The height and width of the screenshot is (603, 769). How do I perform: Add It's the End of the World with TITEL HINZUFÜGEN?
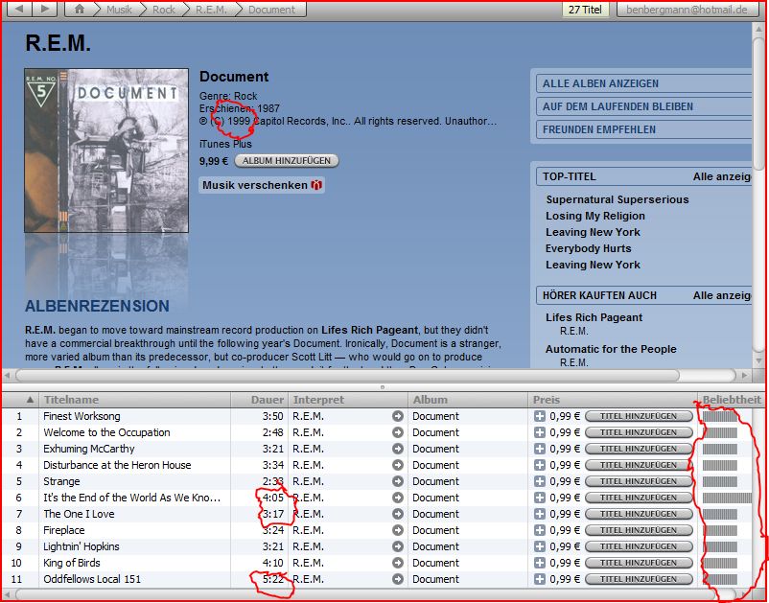(639, 498)
